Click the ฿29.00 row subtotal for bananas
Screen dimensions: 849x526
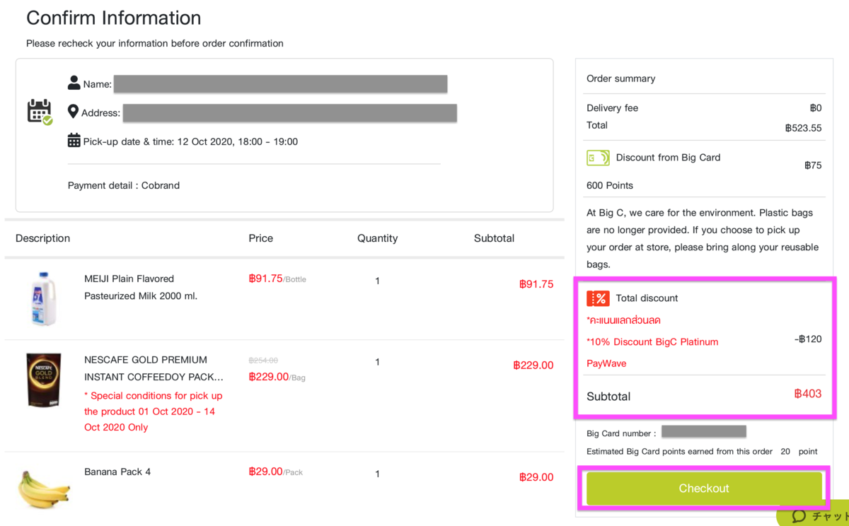536,477
